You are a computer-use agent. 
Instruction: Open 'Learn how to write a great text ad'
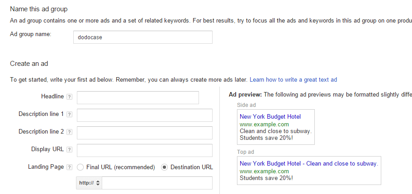[x=293, y=80]
